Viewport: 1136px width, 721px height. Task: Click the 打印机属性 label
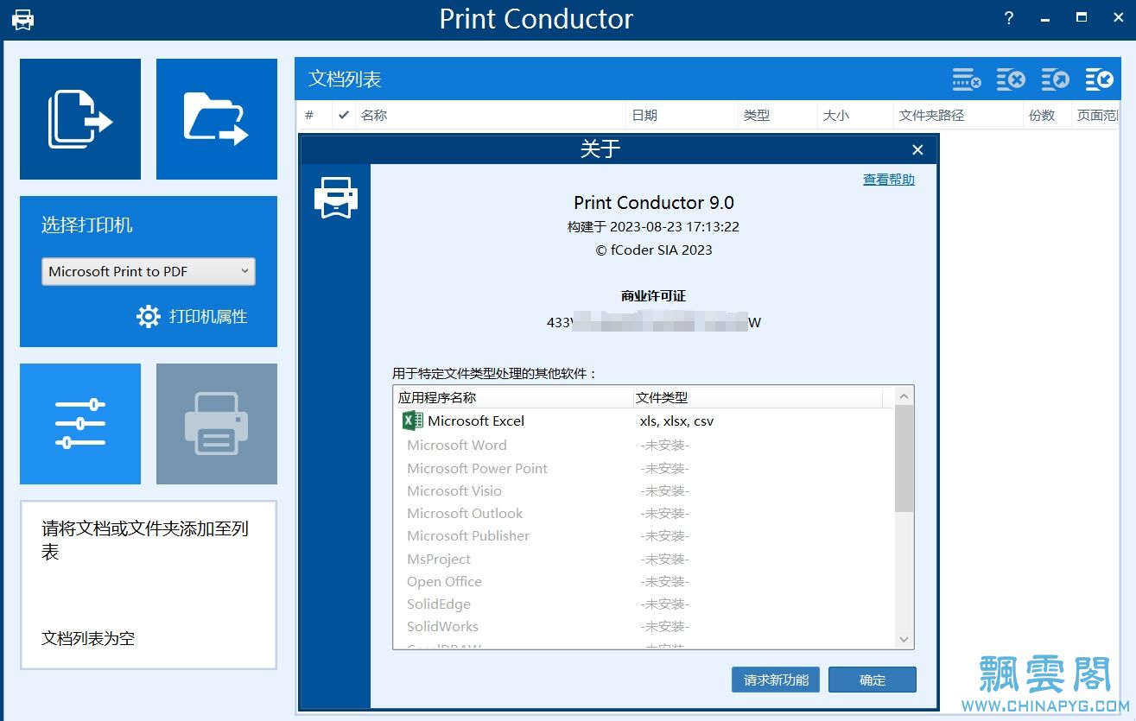(x=208, y=317)
